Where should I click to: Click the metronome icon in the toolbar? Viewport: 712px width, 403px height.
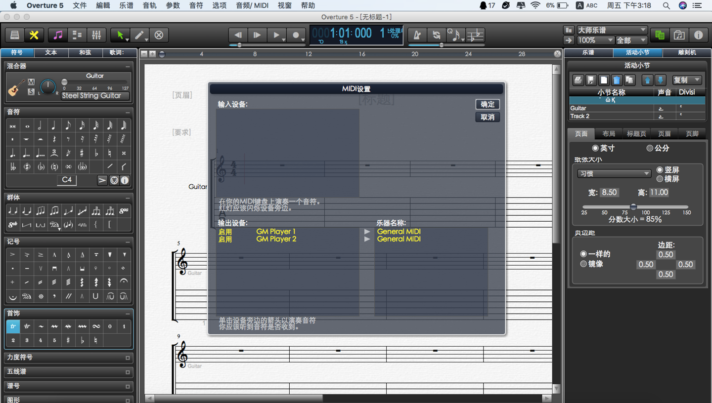418,35
